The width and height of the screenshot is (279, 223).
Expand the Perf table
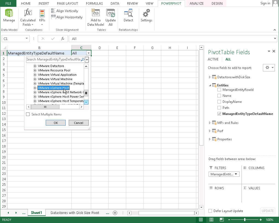(x=210, y=131)
